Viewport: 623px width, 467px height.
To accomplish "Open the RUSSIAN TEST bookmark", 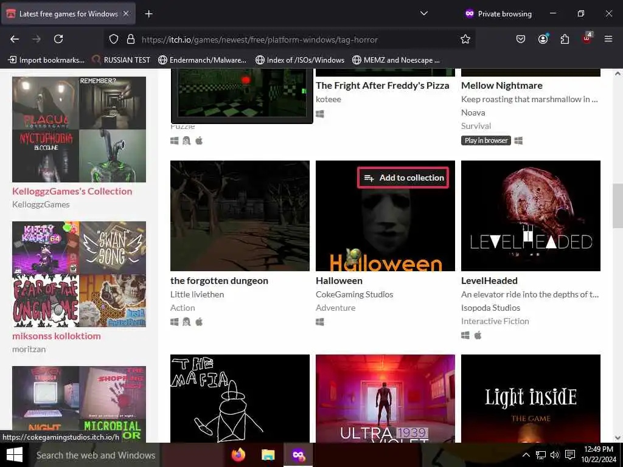I will (121, 60).
